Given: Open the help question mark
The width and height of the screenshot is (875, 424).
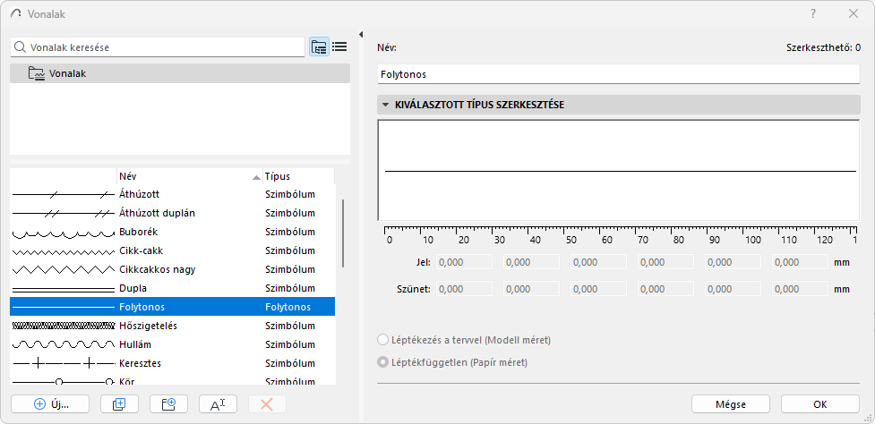Looking at the screenshot, I should [x=813, y=14].
